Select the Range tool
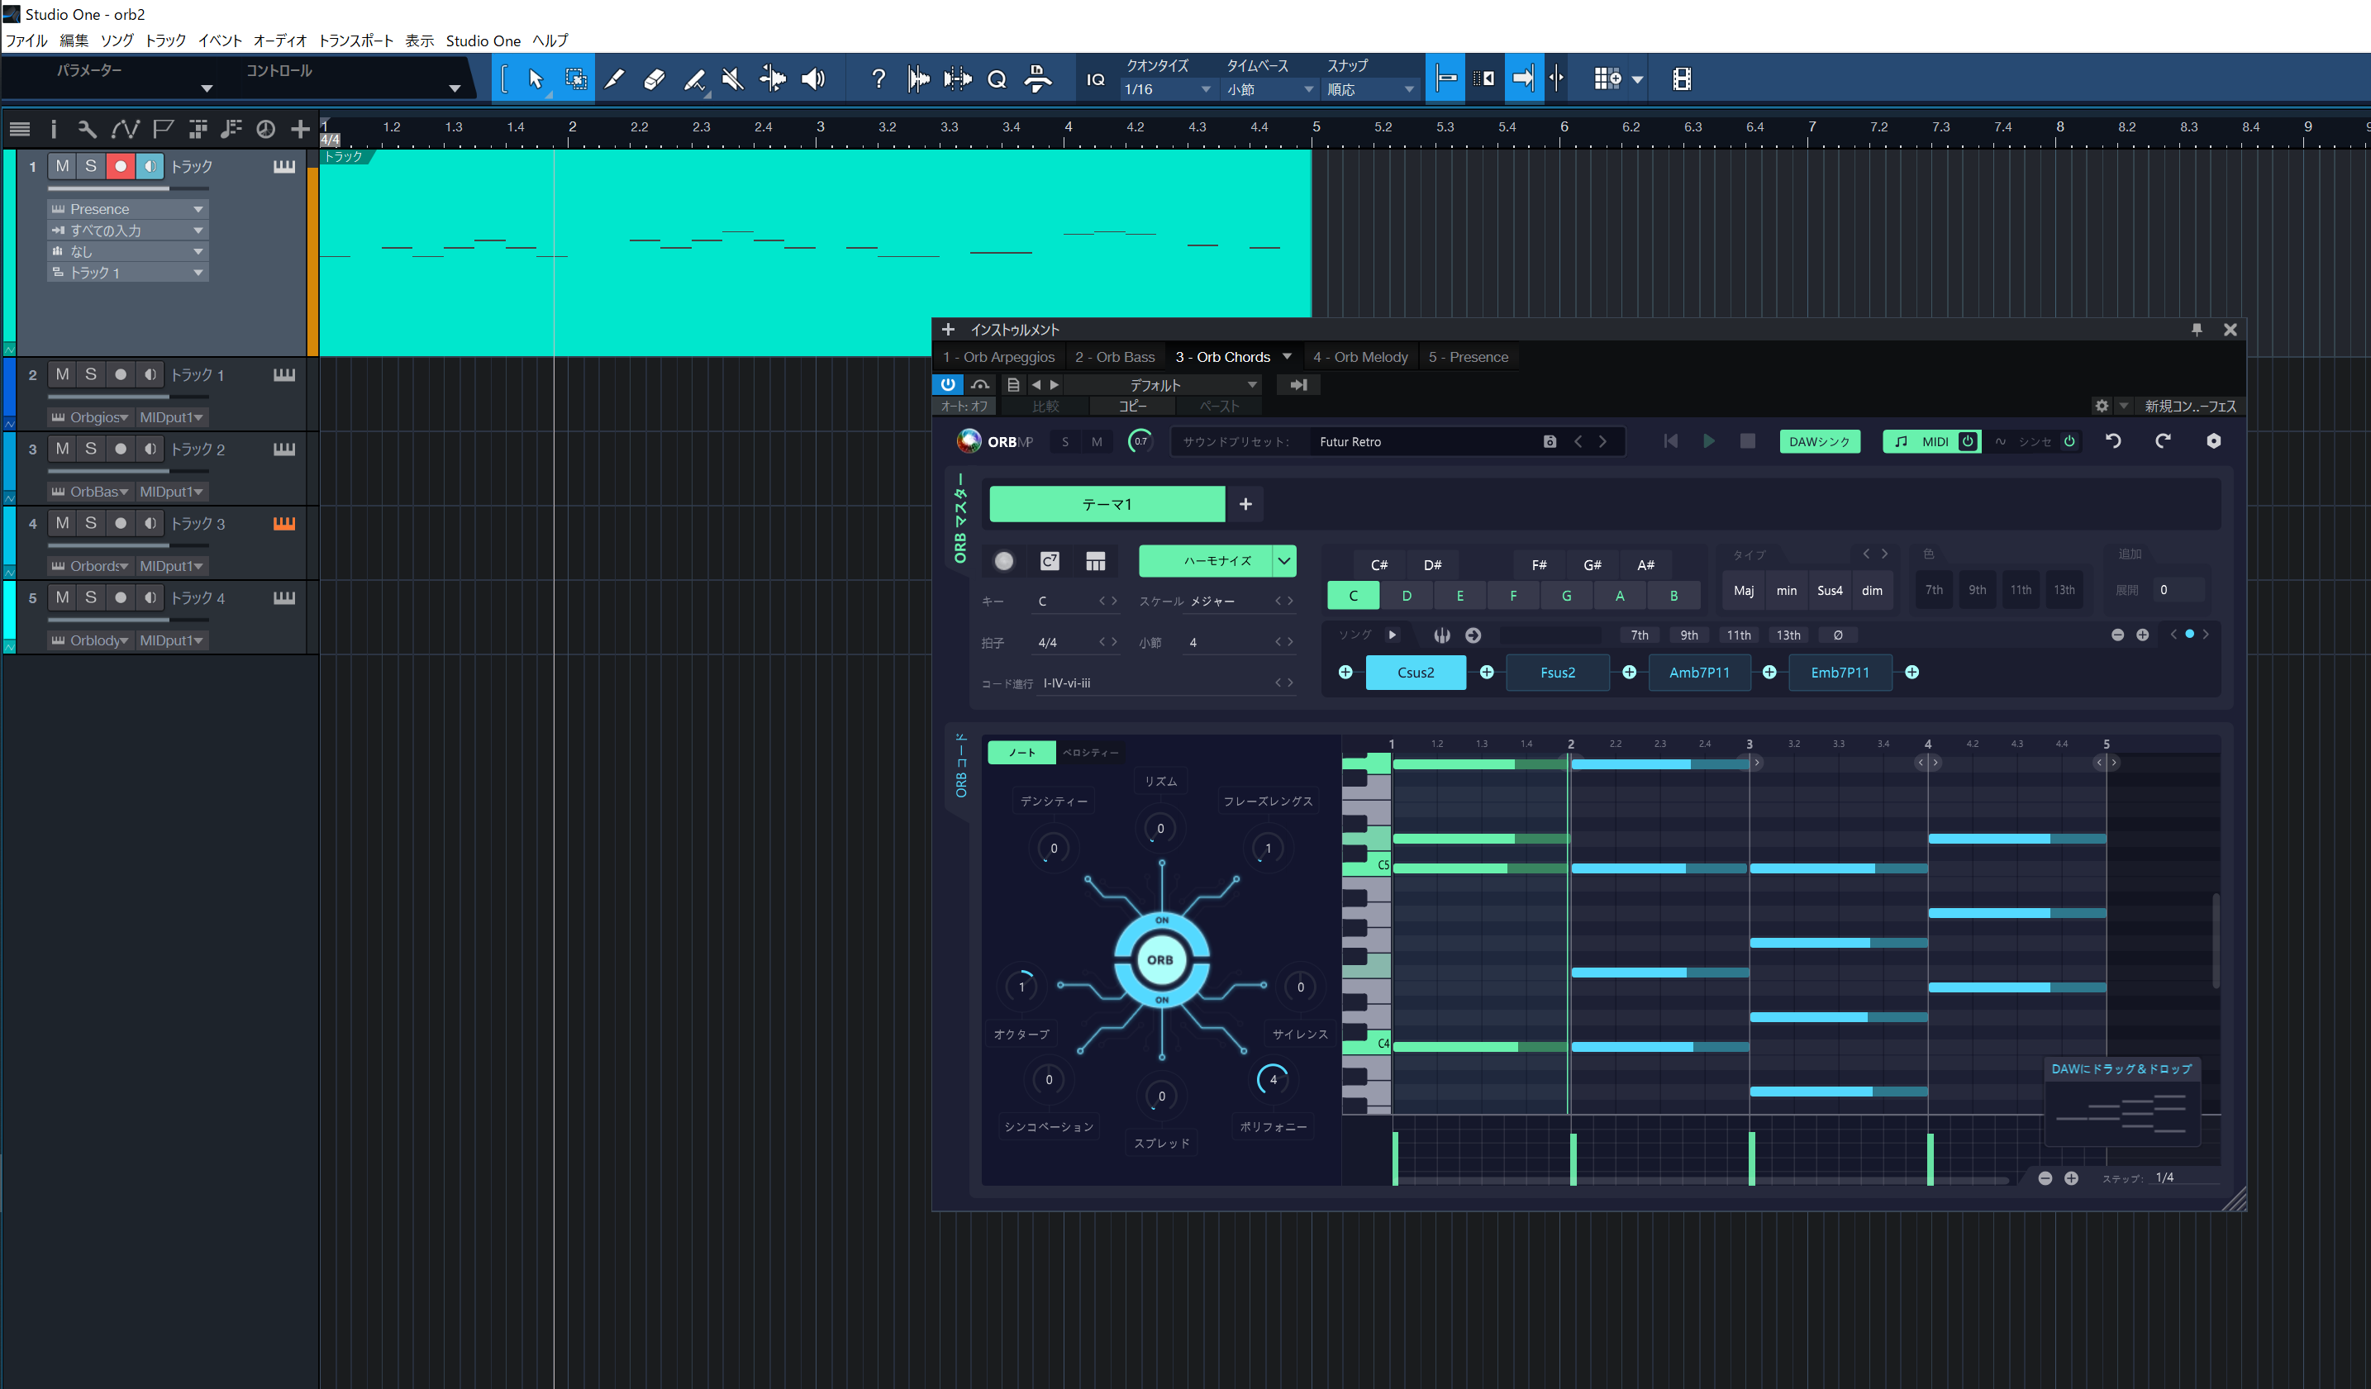 tap(576, 79)
